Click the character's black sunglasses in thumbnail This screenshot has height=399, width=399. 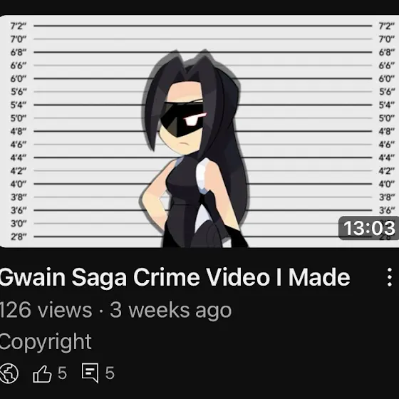point(182,119)
